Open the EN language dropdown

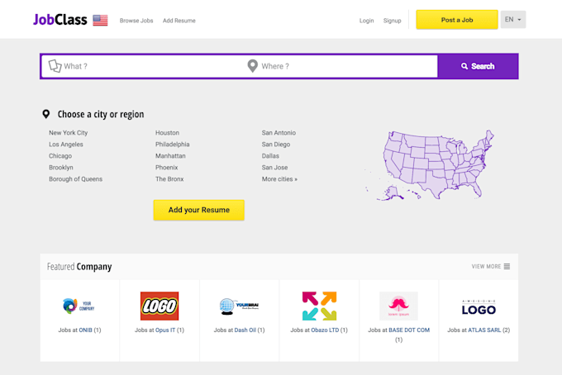click(x=513, y=20)
